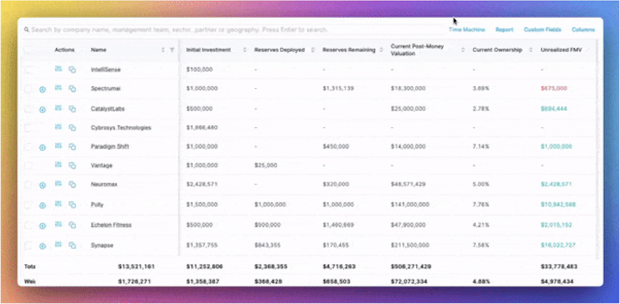Select the IntelliSense row checkbox
The height and width of the screenshot is (304, 620).
pos(28,69)
